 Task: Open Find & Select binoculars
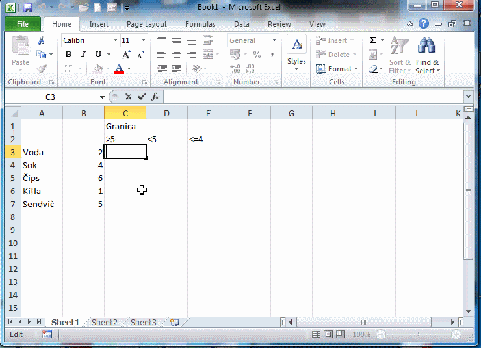(x=427, y=55)
